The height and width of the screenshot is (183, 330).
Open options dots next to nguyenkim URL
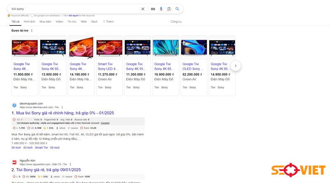pyautogui.click(x=70, y=164)
